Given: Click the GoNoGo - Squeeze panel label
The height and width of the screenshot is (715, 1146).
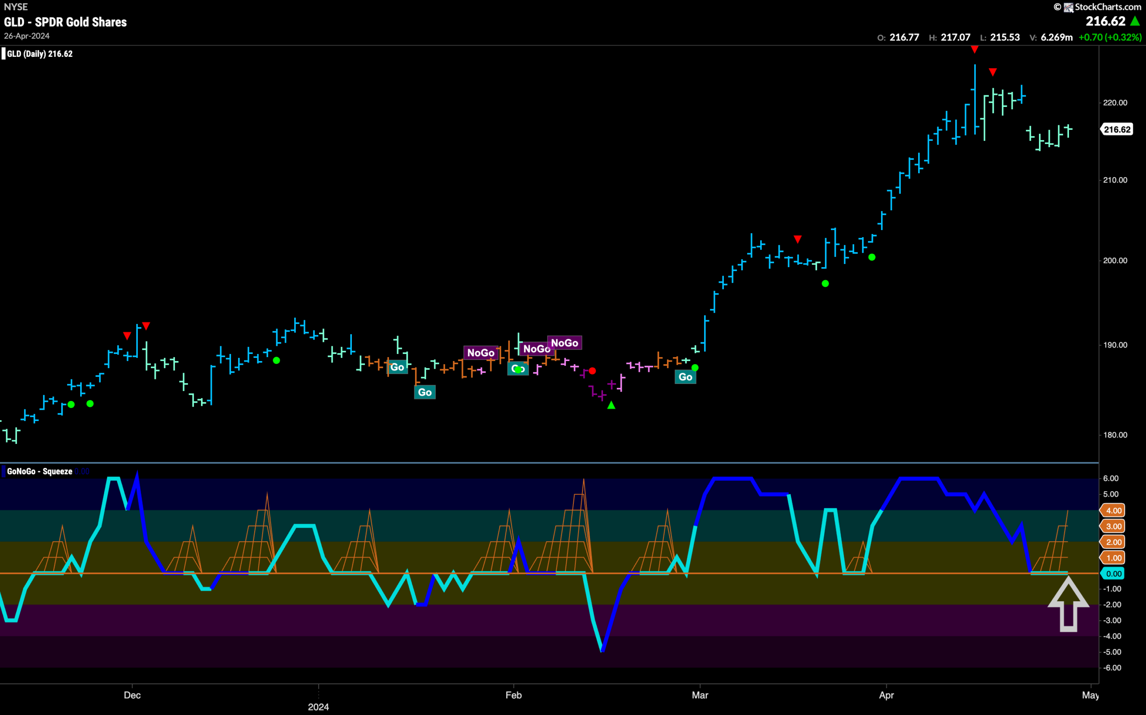Looking at the screenshot, I should [40, 472].
